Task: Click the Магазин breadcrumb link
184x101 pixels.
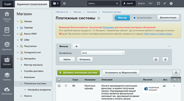Action: coord(78,12)
